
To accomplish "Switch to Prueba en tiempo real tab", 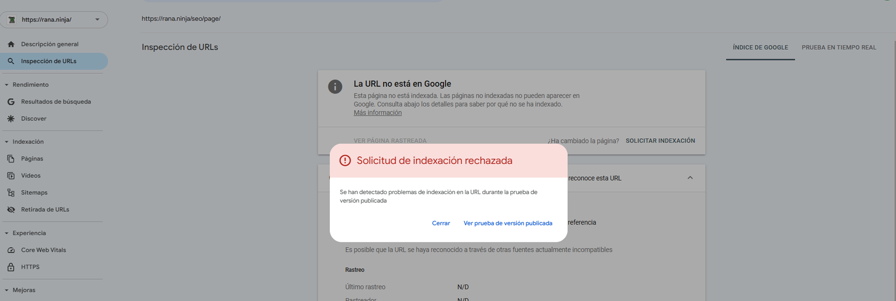I will pyautogui.click(x=839, y=48).
